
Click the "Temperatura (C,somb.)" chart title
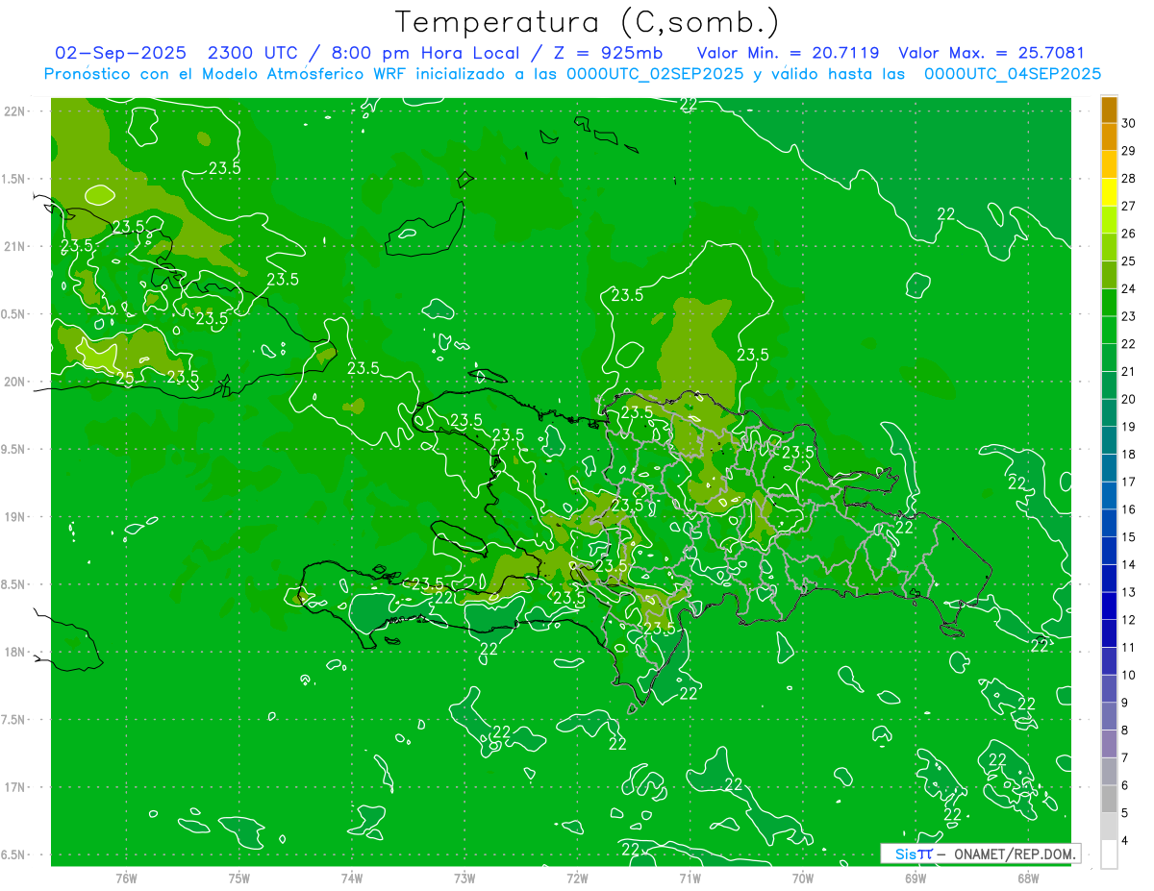588,22
